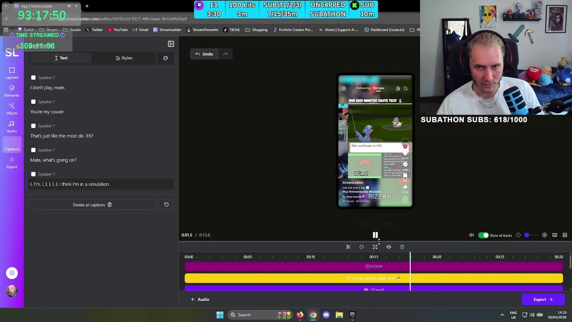This screenshot has width=572, height=322.
Task: Edit the caption "You're my cousin."
Action: [x=47, y=112]
